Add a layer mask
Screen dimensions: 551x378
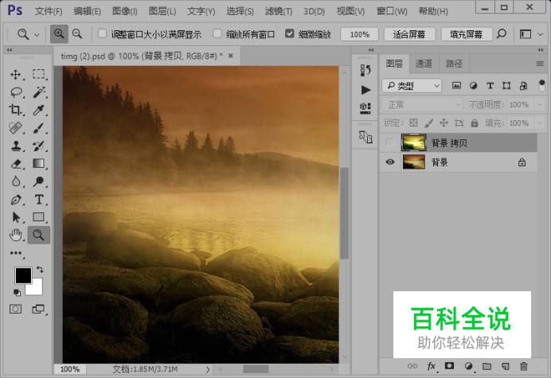(x=449, y=366)
